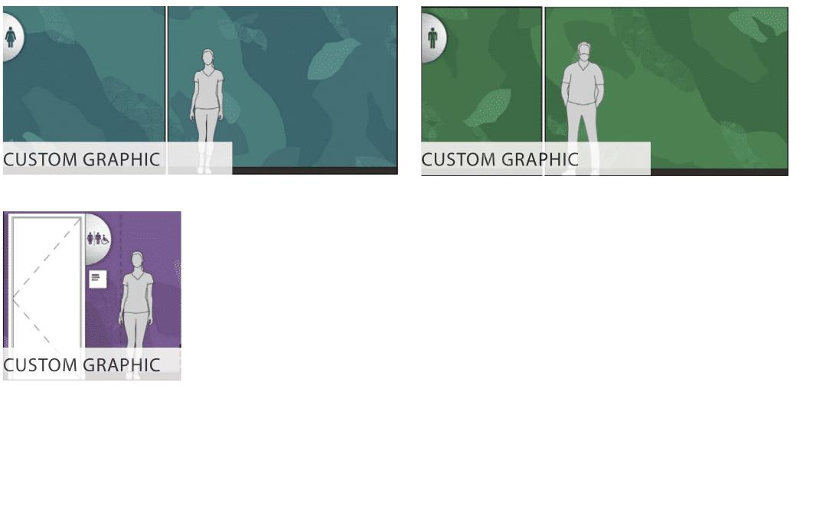Click the dotted leaf shape on the teal graphic
This screenshot has height=526, width=839.
(333, 59)
